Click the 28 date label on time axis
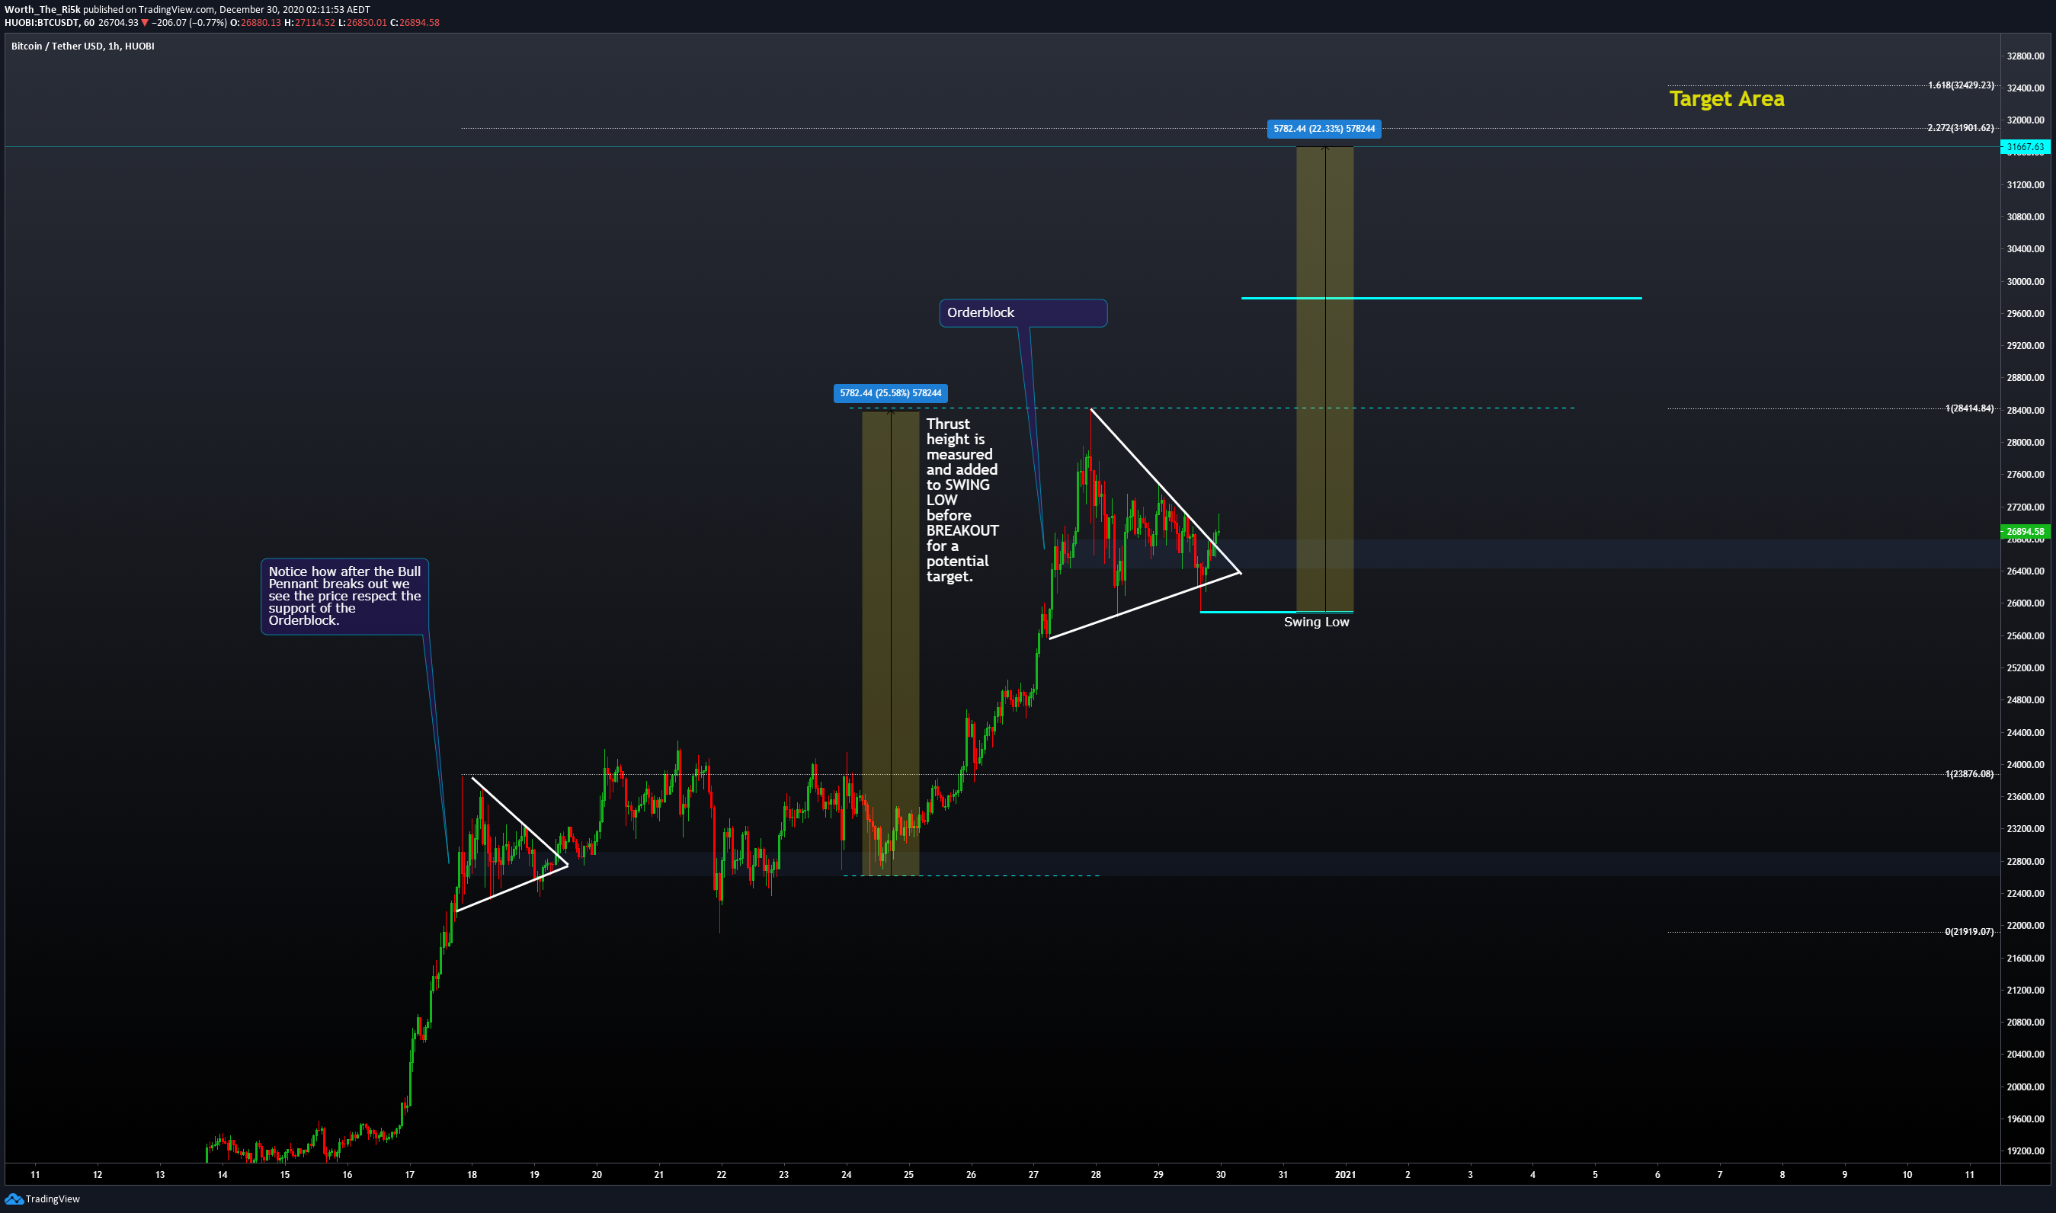 (1096, 1175)
